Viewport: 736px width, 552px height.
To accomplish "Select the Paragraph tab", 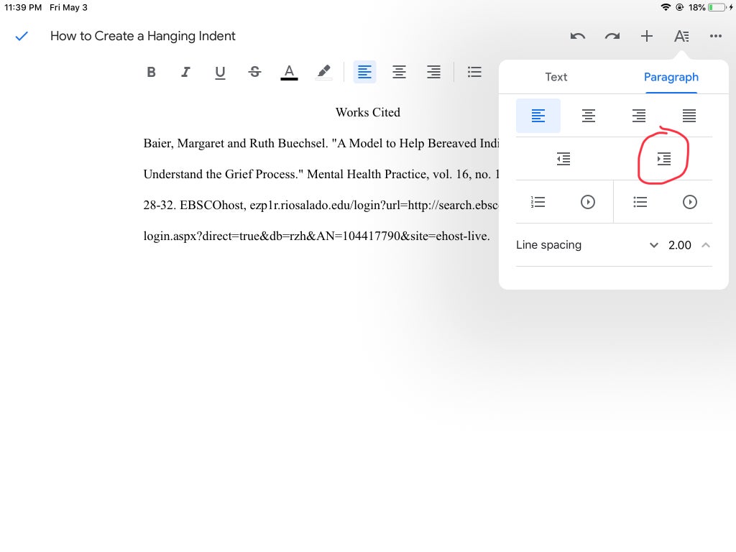I will click(x=671, y=77).
